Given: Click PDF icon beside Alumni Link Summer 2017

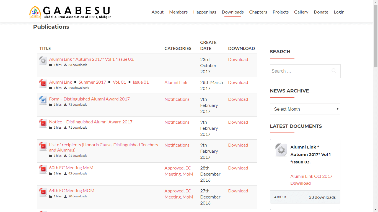Looking at the screenshot, I should tap(43, 84).
